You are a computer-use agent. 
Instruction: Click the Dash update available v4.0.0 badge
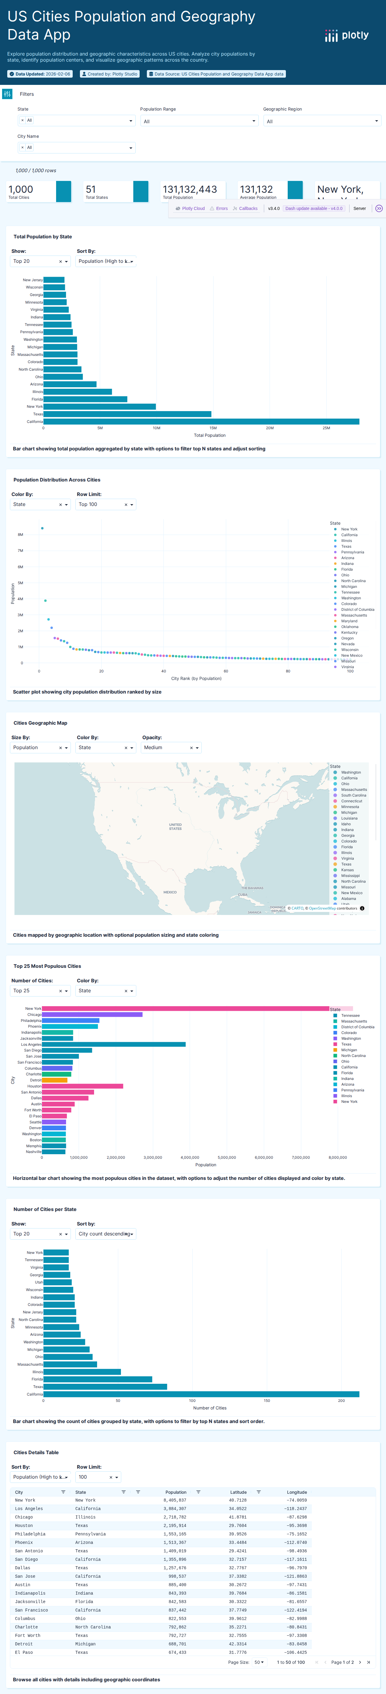[314, 208]
